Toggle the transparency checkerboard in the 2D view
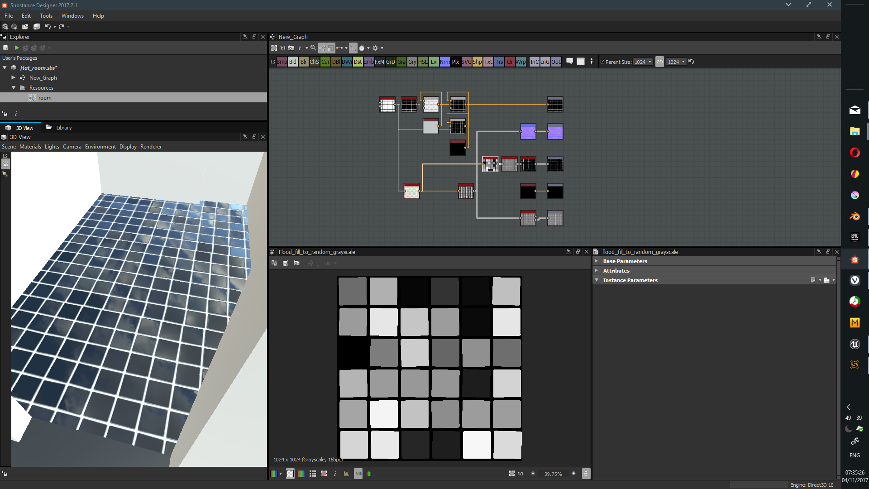The height and width of the screenshot is (489, 869). pos(290,474)
